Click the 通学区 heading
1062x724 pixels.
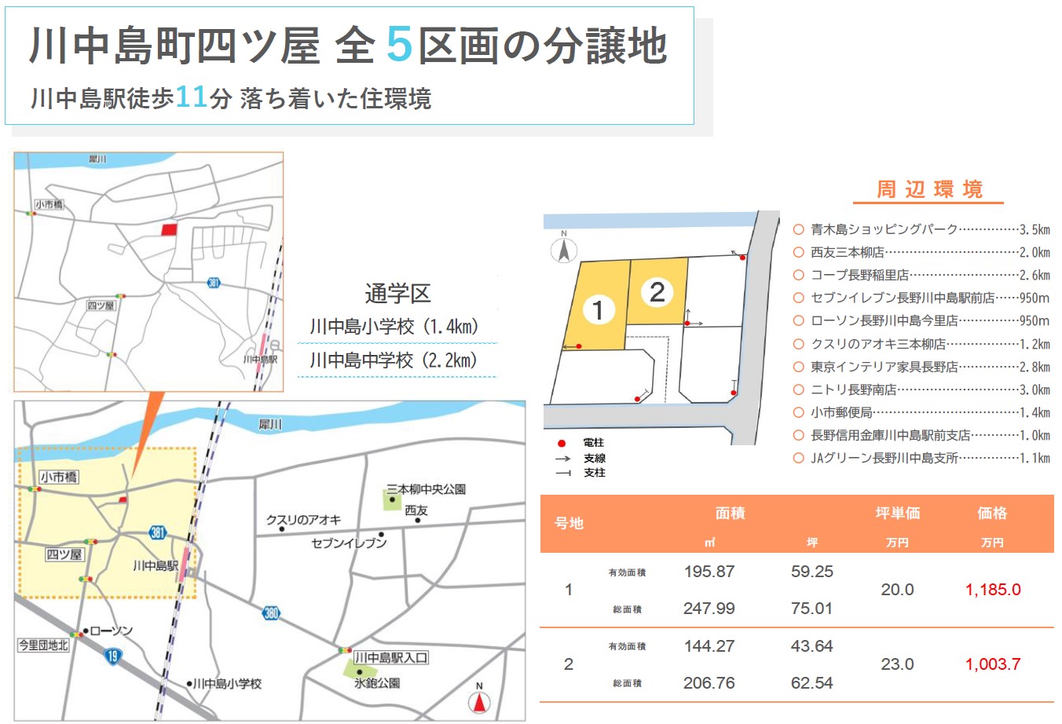397,294
